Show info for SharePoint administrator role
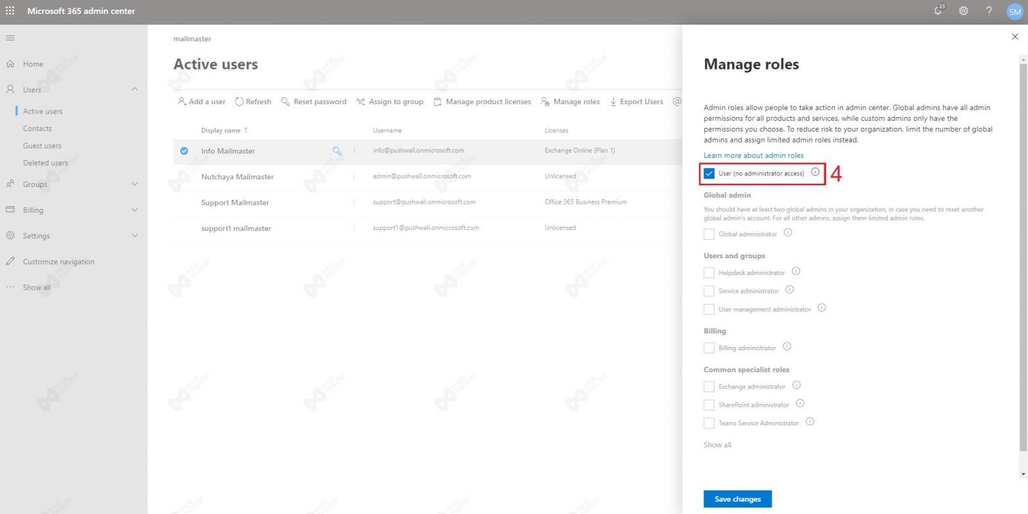The height and width of the screenshot is (514, 1028). pyautogui.click(x=800, y=403)
